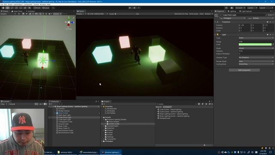Switch to the Asset Store tab
This screenshot has height=155, width=275.
click(17, 11)
